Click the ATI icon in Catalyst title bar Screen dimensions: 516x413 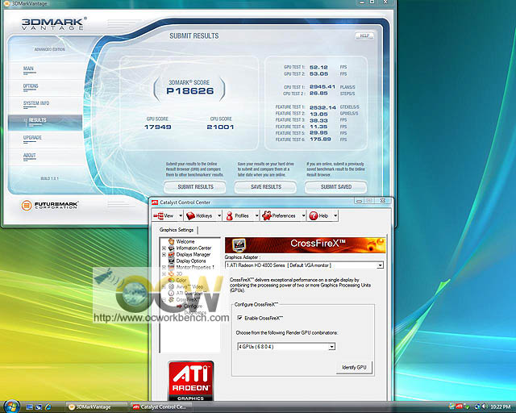(x=155, y=202)
